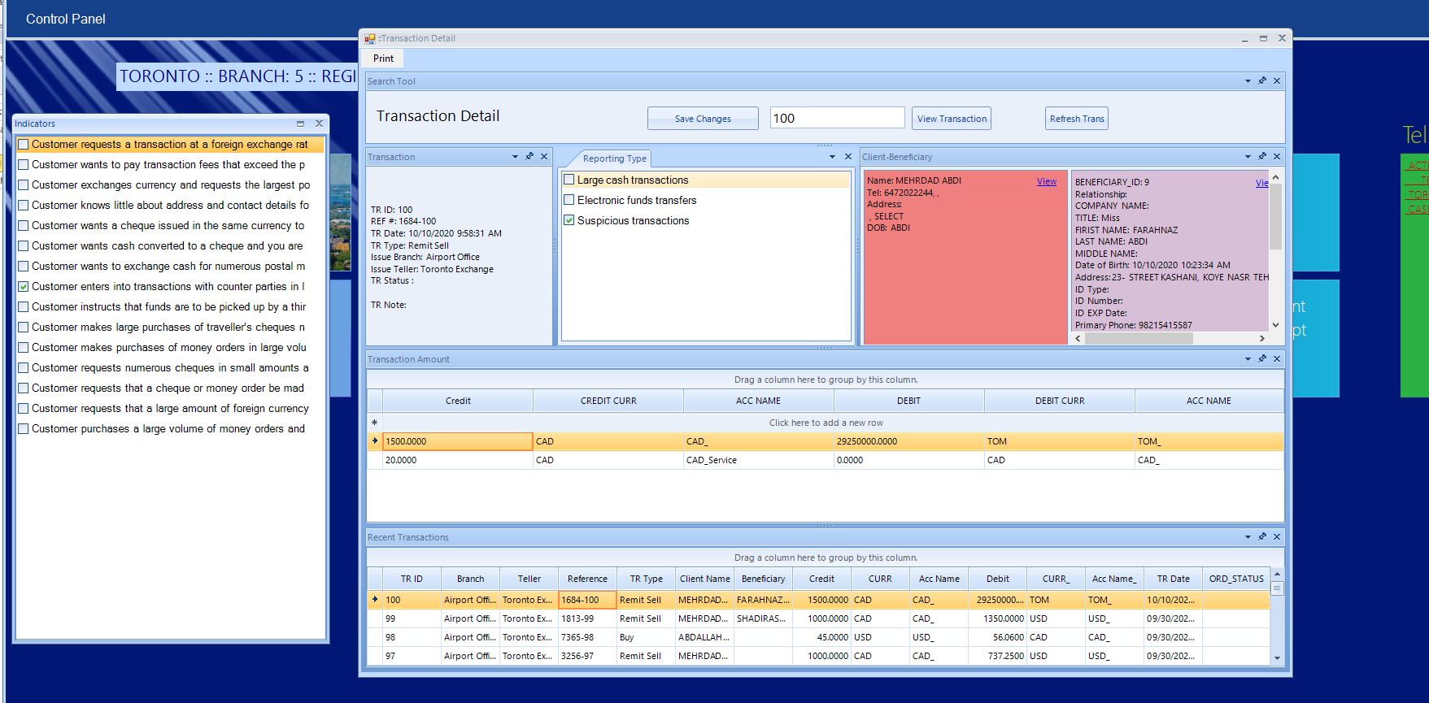
Task: Open the View link beside MEHRDAD ABDI
Action: (1047, 181)
